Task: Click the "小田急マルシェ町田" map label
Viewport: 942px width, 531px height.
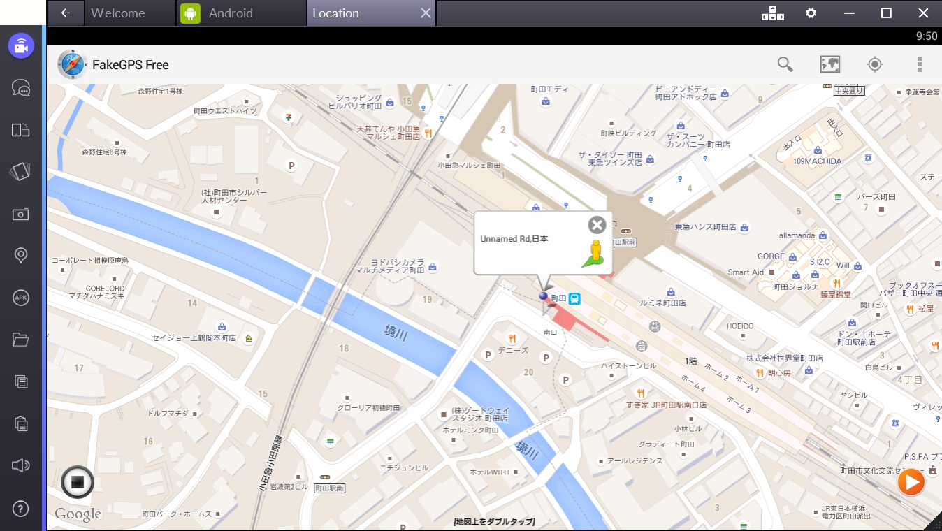Action: [x=470, y=166]
